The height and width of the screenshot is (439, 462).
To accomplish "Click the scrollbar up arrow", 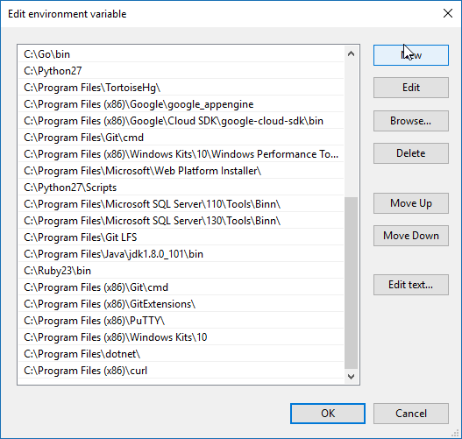I will [351, 53].
